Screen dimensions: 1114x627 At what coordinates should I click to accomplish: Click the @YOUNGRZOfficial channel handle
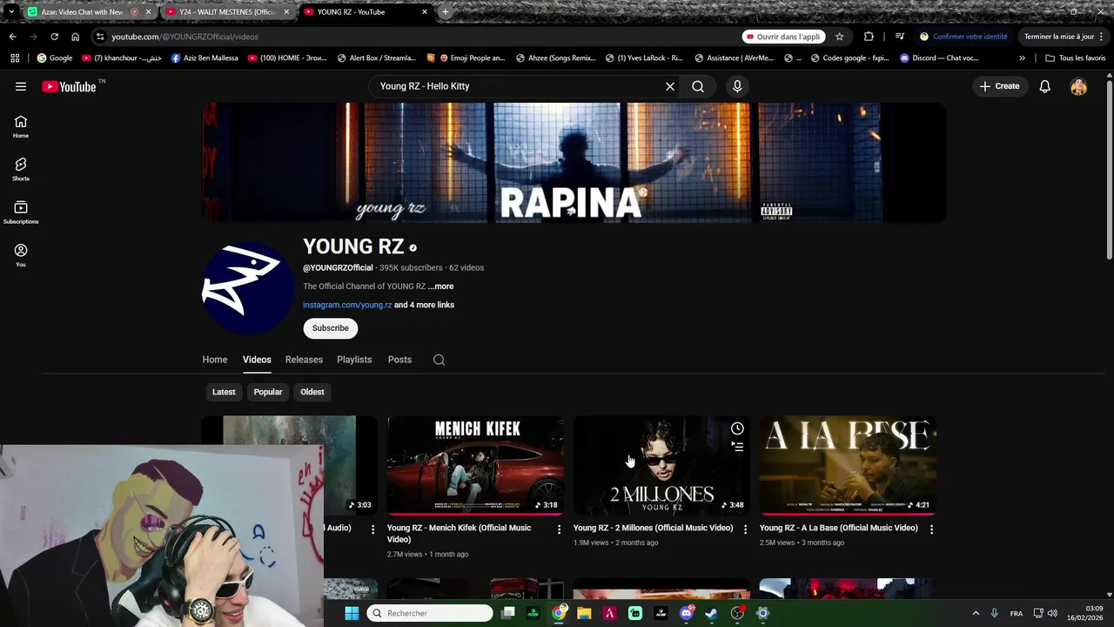click(x=338, y=267)
